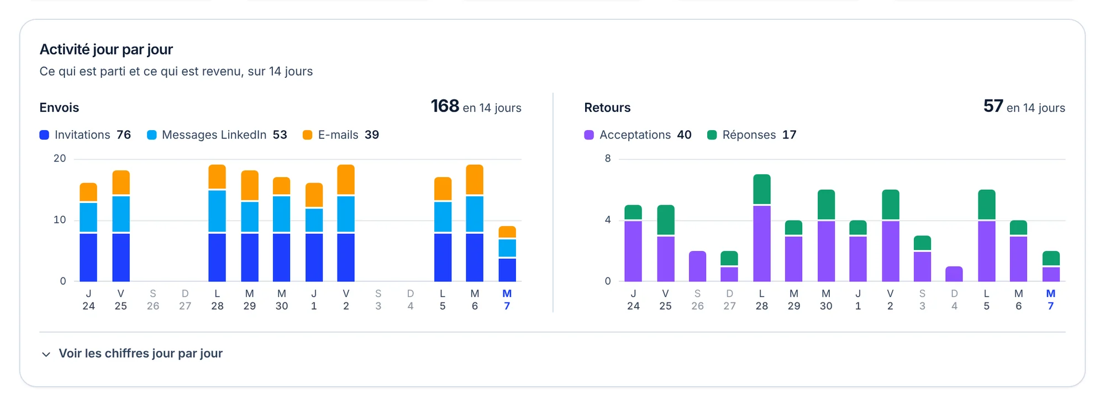Click the Retours bar for V 2
Screen dimensions: 1105x406
point(891,236)
